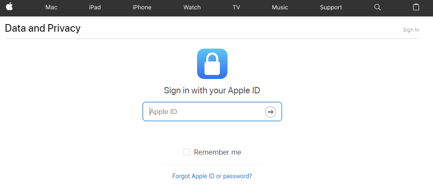Open the Apple logo home link
This screenshot has width=433, height=185.
(x=9, y=7)
